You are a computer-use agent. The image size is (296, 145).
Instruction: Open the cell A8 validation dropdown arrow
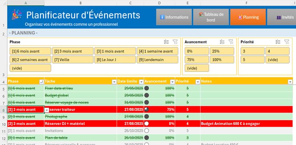tap(47, 110)
